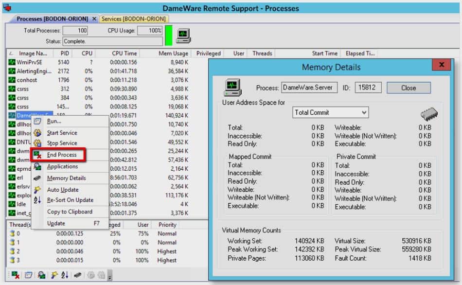Click DameWare app icon in title bar
The height and width of the screenshot is (285, 462).
point(7,8)
